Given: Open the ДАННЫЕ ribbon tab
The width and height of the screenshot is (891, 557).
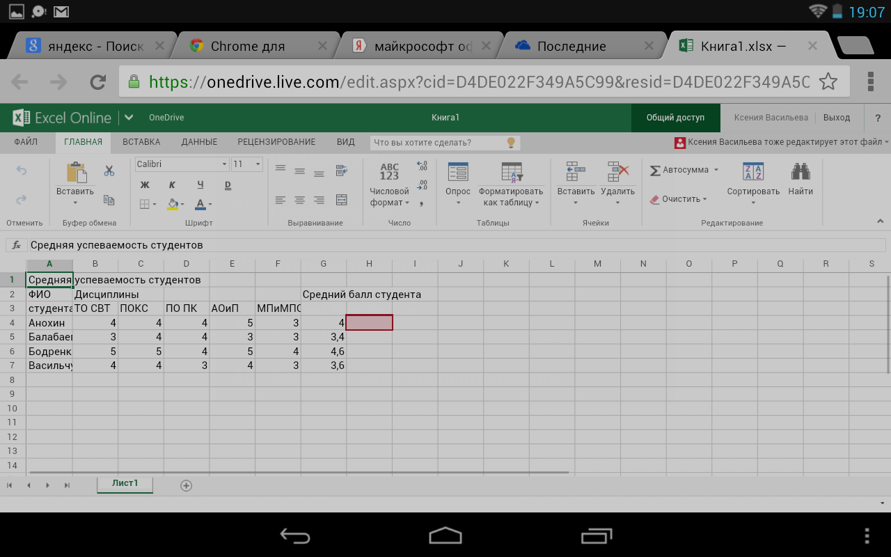Looking at the screenshot, I should click(x=199, y=142).
